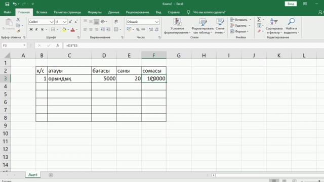
Task: Switch to the Формулы tab
Action: pos(95,12)
